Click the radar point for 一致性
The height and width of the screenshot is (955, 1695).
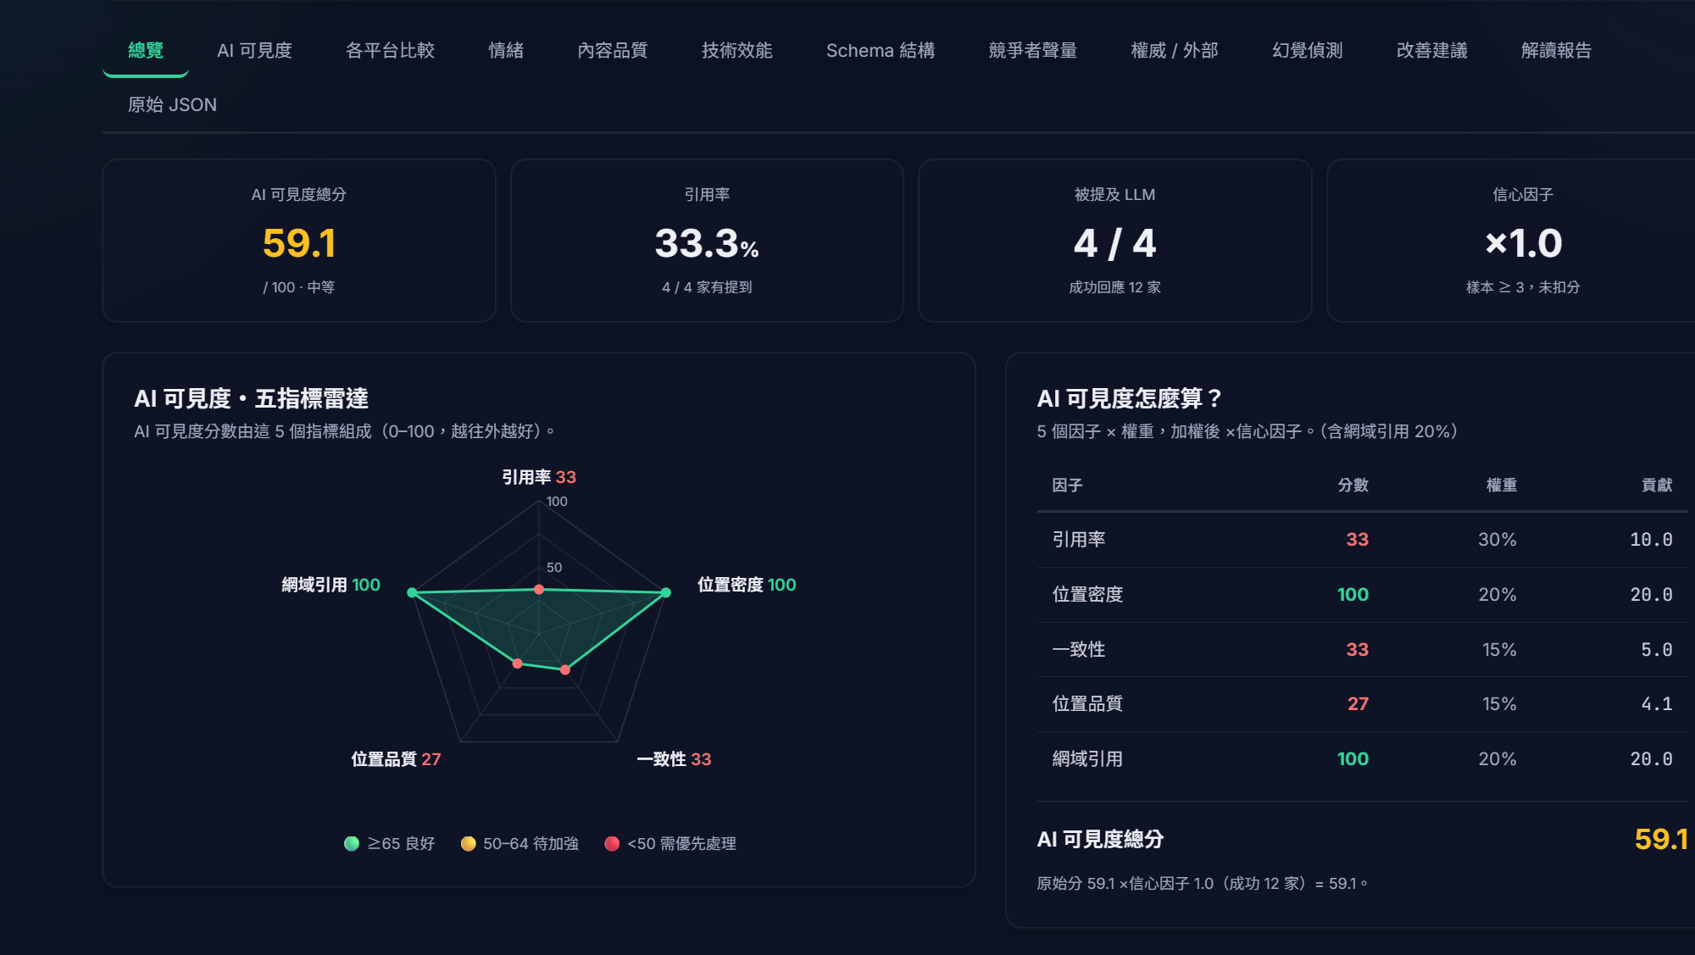coord(565,669)
